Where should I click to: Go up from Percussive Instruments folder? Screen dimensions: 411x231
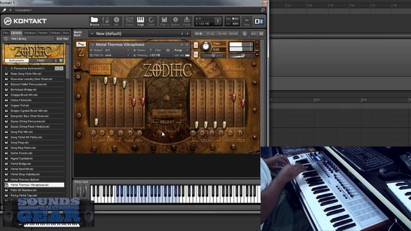click(6, 69)
